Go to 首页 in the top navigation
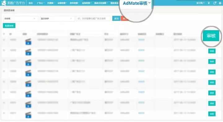This screenshot has height=122, width=223. 31,3
